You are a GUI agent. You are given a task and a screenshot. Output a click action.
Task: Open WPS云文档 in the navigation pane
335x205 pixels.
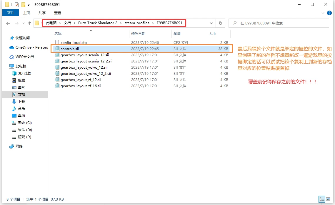click(25, 57)
